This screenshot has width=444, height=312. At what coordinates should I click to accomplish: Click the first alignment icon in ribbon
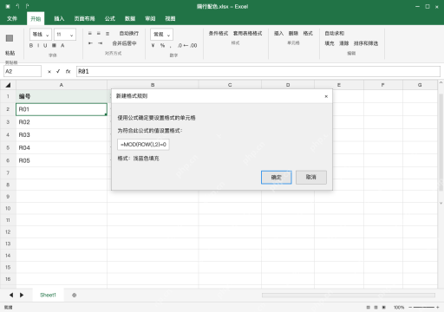pos(90,34)
